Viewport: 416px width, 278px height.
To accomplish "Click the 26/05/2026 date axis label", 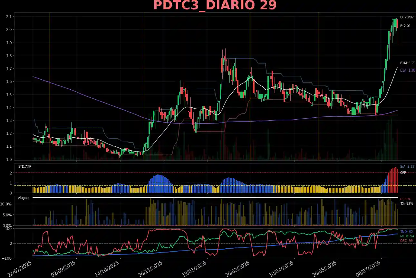I will tap(325, 269).
